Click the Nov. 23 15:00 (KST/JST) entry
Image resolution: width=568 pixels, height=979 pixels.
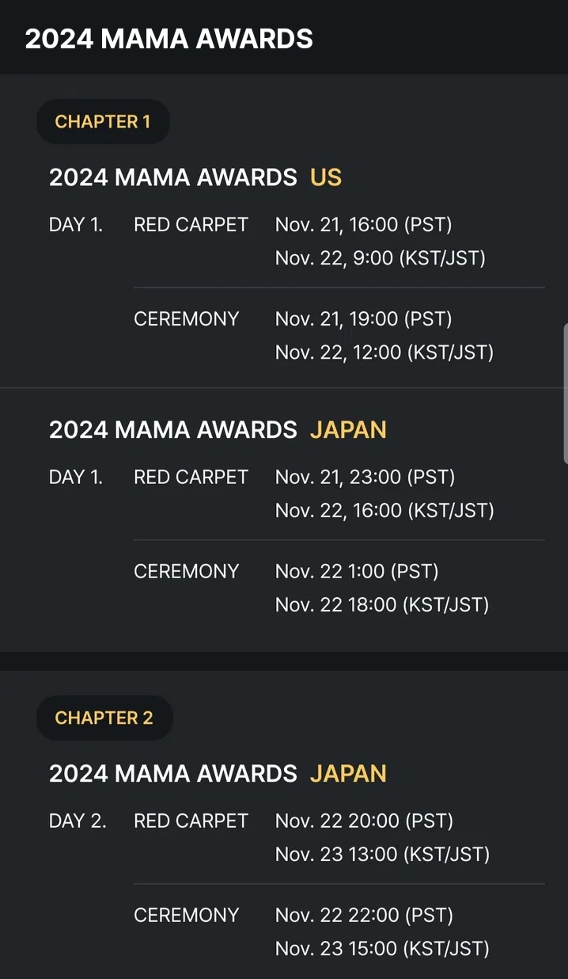(382, 949)
